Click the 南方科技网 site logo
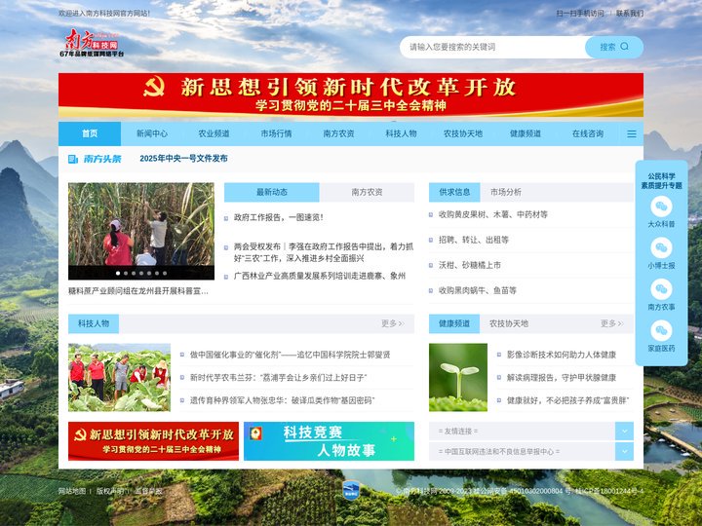702x526 pixels. coord(92,43)
